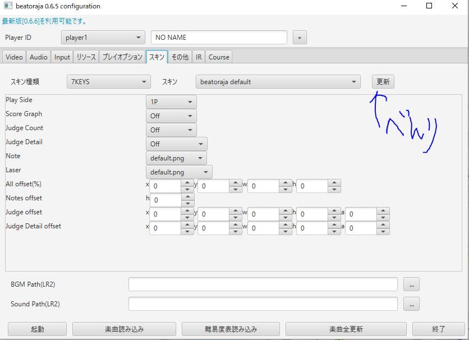Screen dimensions: 469x340
Task: Maximize the beatoraja configuration window
Action: 429,6
